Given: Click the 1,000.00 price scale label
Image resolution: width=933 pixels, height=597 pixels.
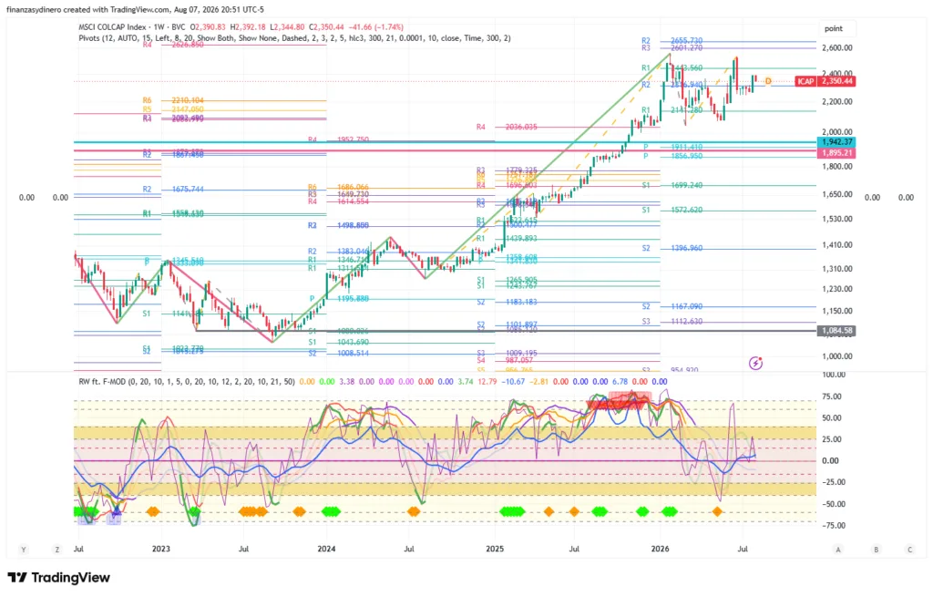Looking at the screenshot, I should (x=836, y=356).
